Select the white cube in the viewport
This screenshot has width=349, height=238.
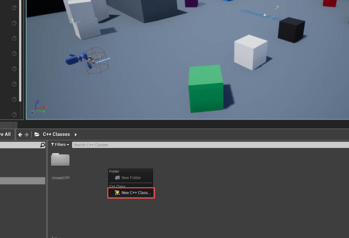tap(250, 52)
